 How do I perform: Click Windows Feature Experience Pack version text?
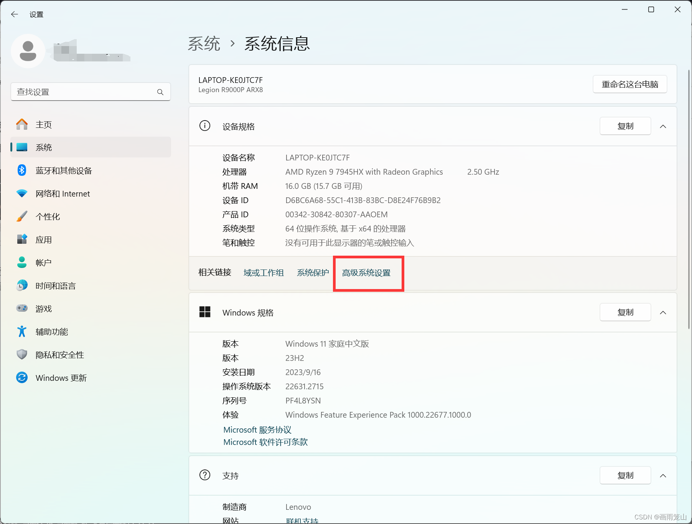click(x=378, y=415)
